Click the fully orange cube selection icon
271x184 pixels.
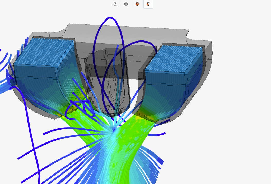(137, 4)
